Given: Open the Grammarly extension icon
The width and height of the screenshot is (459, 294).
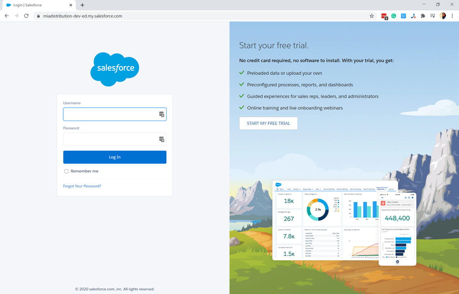Looking at the screenshot, I should coord(394,16).
